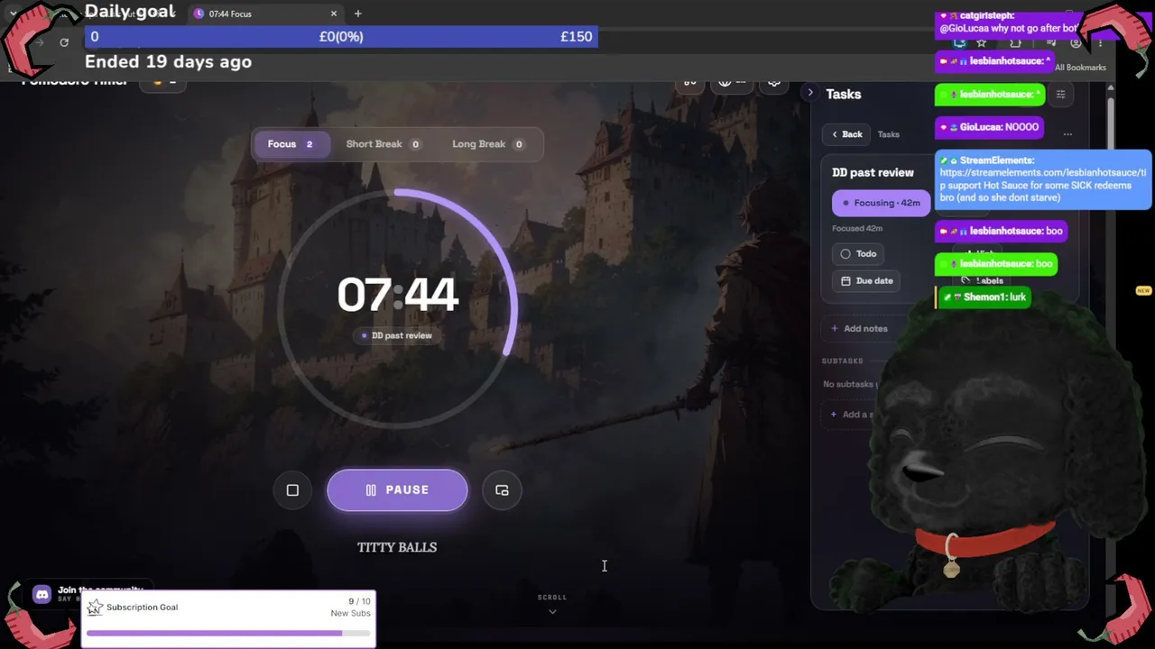
Task: Go forward with the browser arrow
Action: [39, 42]
